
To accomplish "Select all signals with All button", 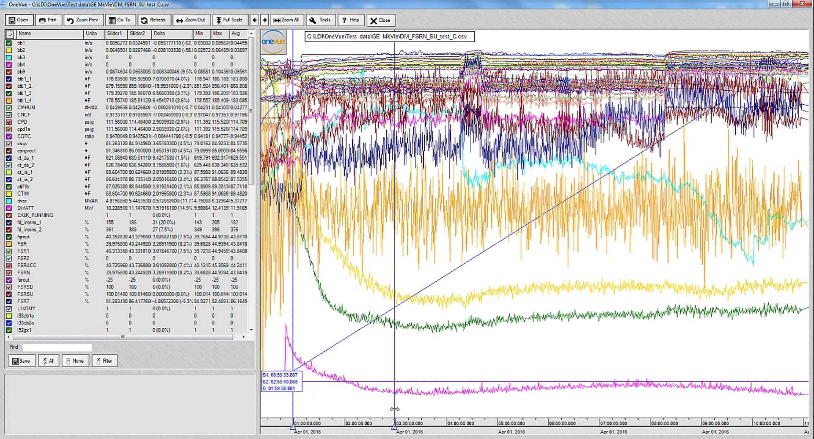I will 49,361.
